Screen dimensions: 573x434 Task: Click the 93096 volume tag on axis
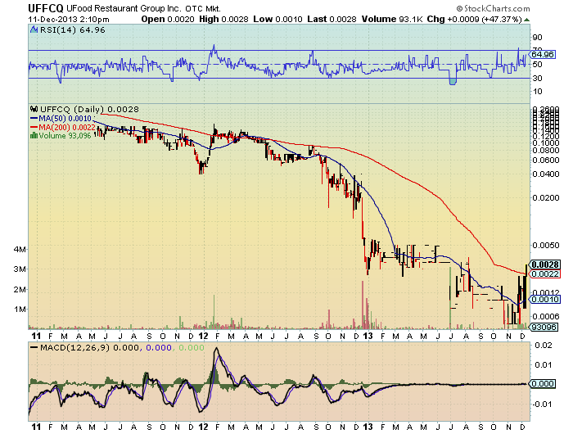(544, 327)
